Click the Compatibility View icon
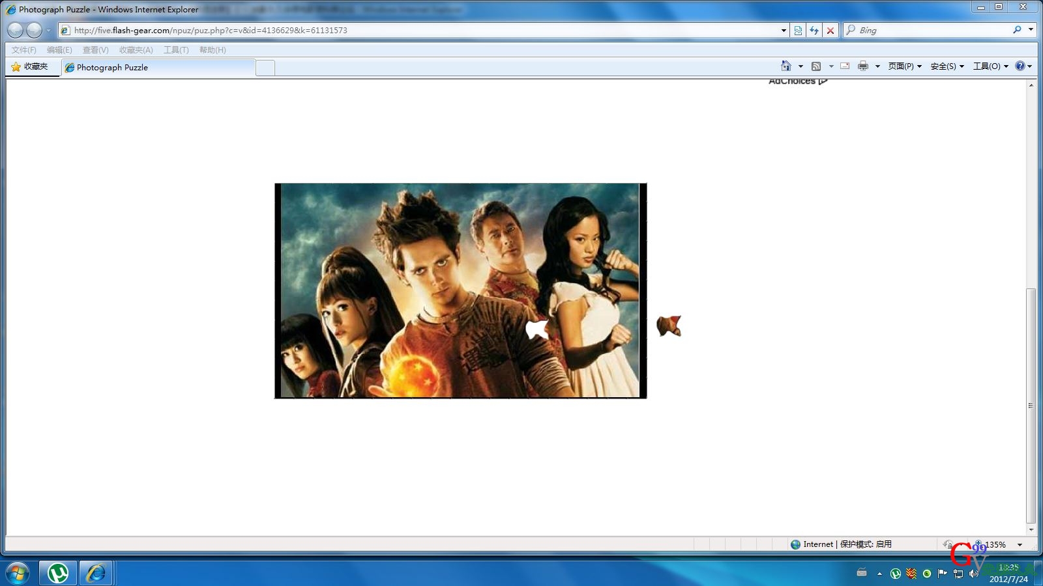1043x586 pixels. coord(798,31)
